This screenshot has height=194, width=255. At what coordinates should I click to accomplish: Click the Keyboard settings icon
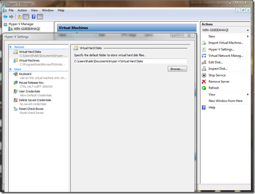(16, 74)
